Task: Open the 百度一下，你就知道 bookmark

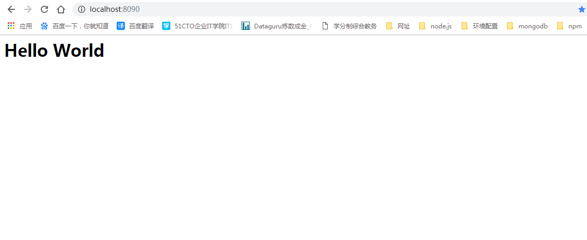Action: [74, 26]
